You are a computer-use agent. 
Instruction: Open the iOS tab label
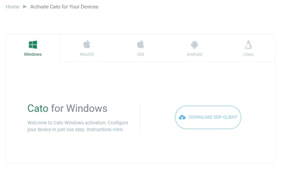[x=141, y=54]
